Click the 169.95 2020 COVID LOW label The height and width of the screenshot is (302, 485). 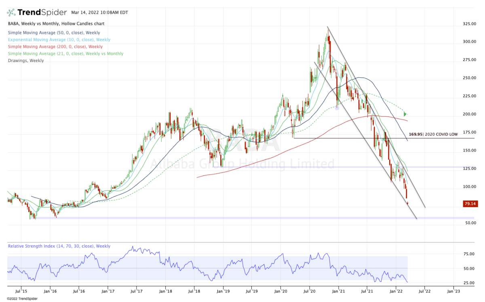433,135
